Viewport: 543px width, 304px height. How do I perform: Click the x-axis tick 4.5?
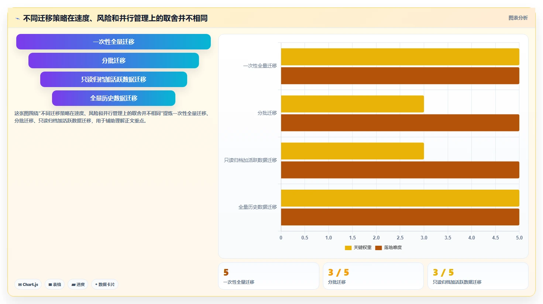495,238
